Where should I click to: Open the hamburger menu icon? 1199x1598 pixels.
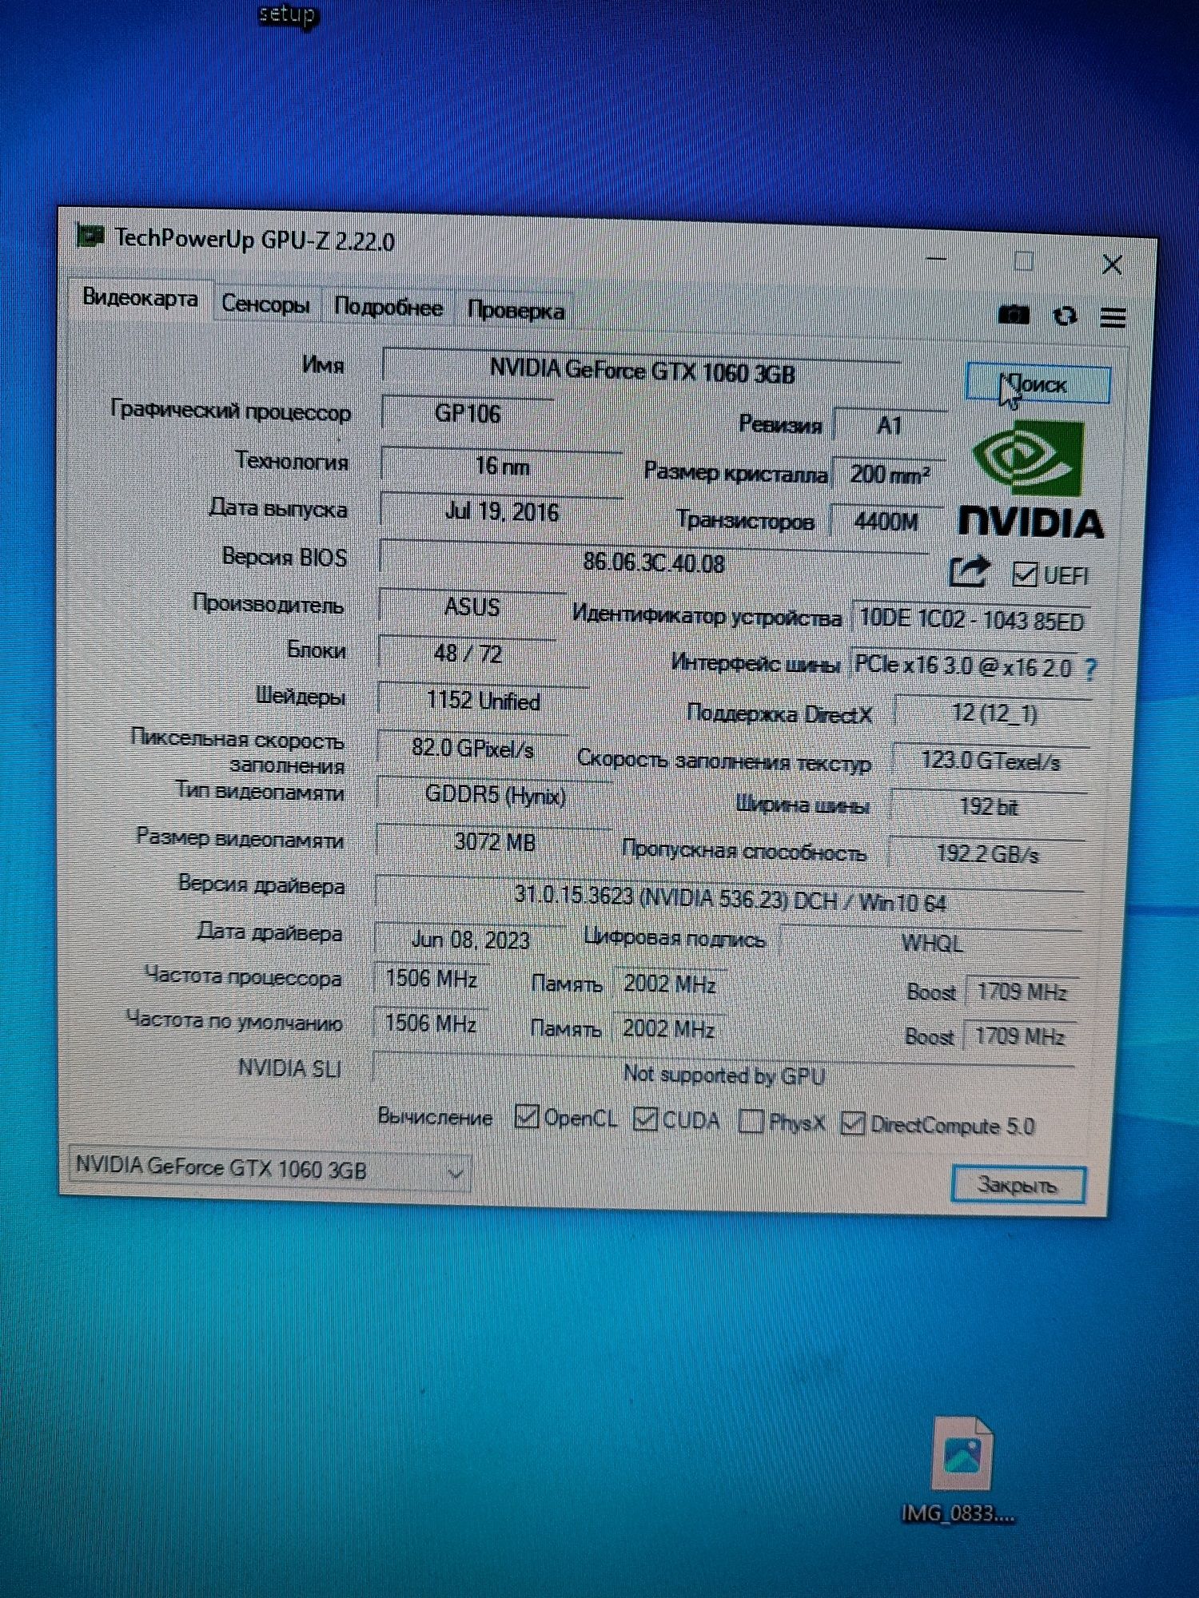pyautogui.click(x=1113, y=318)
